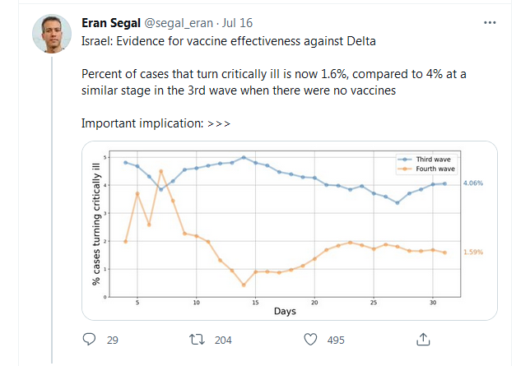Screen dimensions: 530x366
Task: Click the reply count 29
Action: click(113, 339)
